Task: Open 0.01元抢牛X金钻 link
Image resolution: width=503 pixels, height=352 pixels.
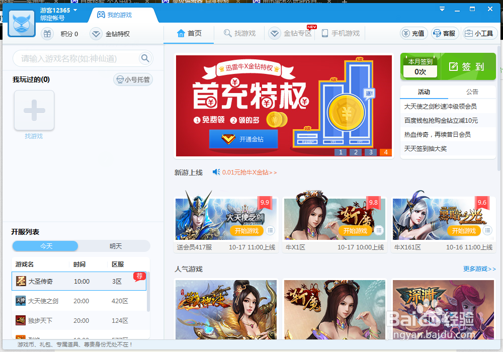Action: (249, 172)
